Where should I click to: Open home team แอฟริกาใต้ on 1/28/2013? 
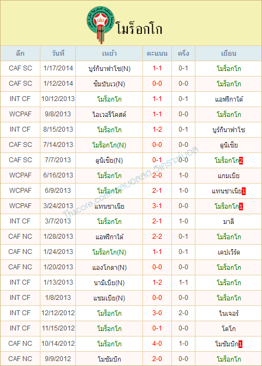click(x=109, y=237)
